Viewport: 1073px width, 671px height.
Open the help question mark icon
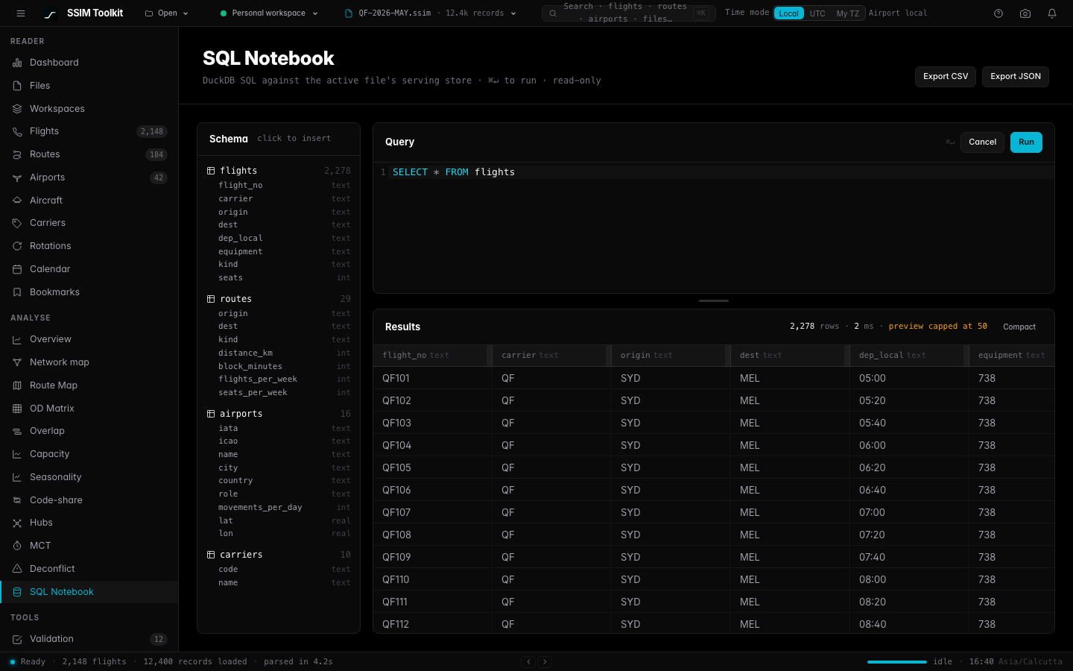[998, 13]
